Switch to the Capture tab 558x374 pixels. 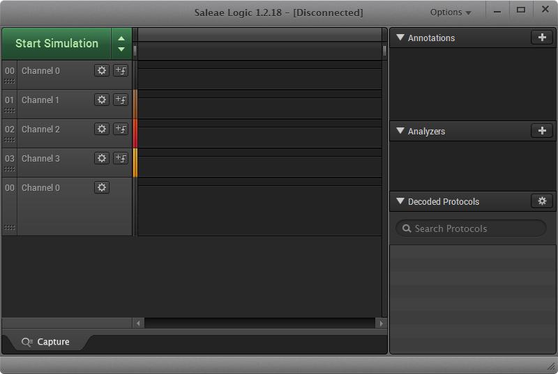(x=46, y=342)
